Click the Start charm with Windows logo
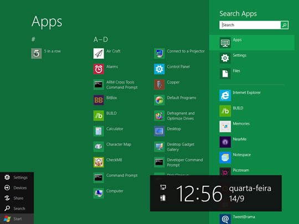This screenshot has height=224, width=299. coord(17,218)
